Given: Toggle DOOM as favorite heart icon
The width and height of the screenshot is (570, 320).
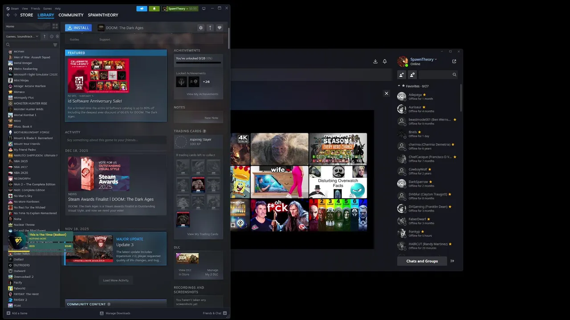Looking at the screenshot, I should (220, 28).
